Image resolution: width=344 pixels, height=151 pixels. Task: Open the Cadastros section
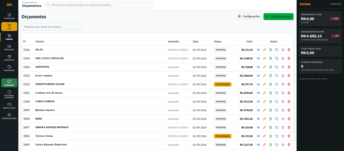tap(9, 58)
